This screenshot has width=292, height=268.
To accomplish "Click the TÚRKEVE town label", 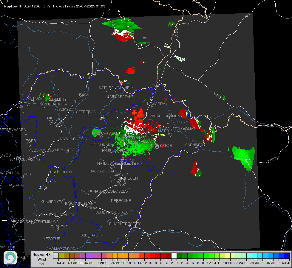I will 59,227.
